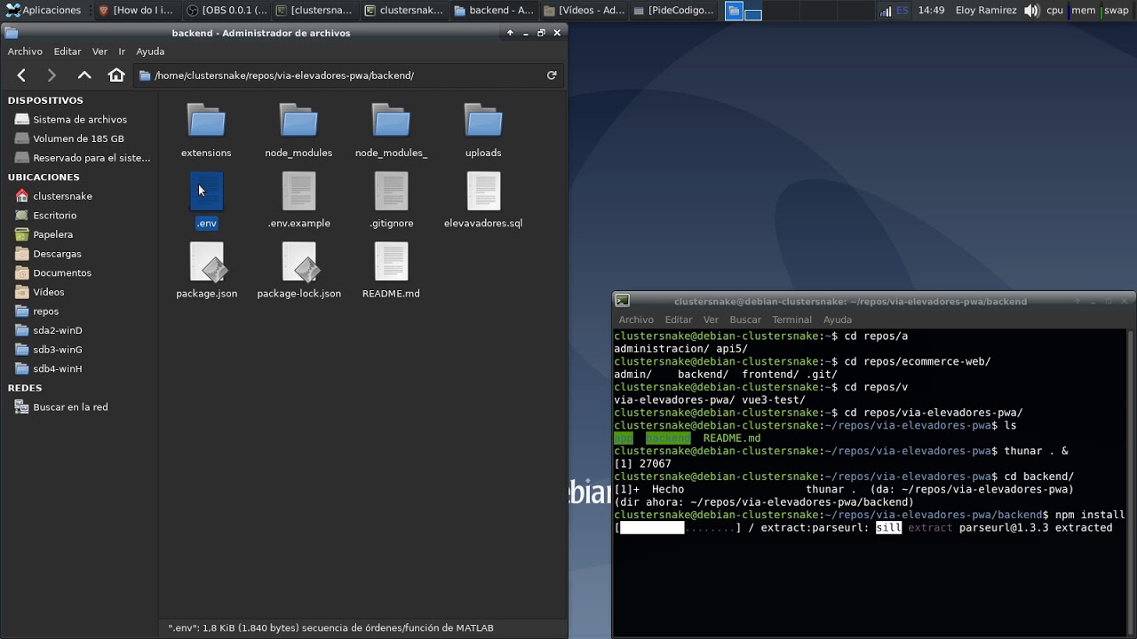Open Sistema de archivos in the sidebar
The height and width of the screenshot is (639, 1137).
(x=79, y=119)
